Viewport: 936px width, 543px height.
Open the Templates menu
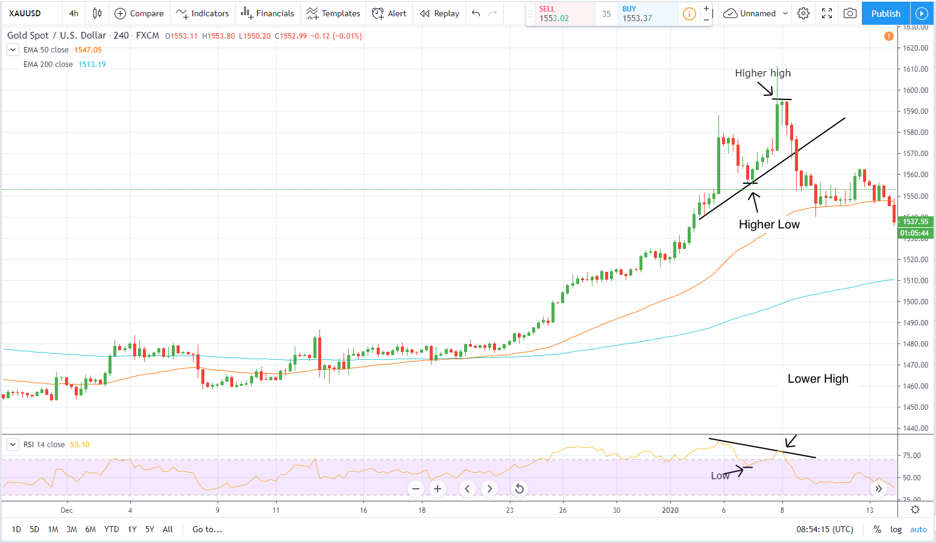tap(333, 13)
